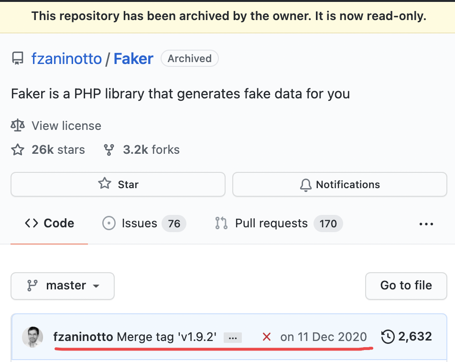This screenshot has height=362, width=455.
Task: Open the Notifications subscription button
Action: [x=340, y=184]
